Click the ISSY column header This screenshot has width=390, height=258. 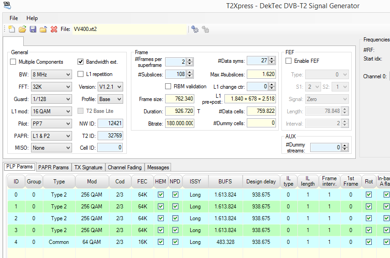click(x=195, y=182)
